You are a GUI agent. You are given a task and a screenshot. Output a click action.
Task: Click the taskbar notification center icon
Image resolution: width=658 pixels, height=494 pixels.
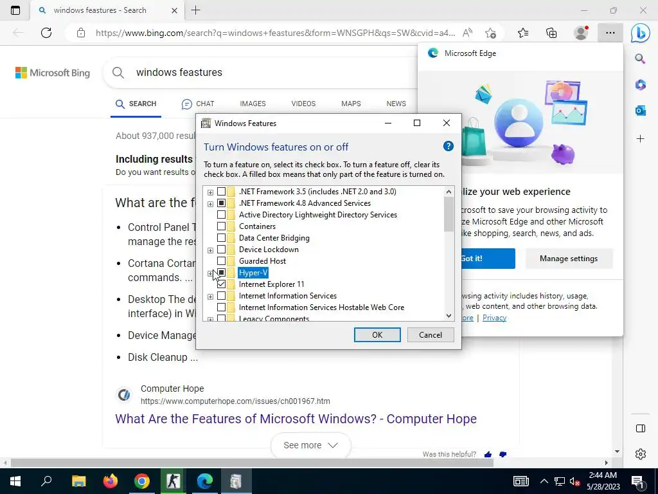click(638, 481)
